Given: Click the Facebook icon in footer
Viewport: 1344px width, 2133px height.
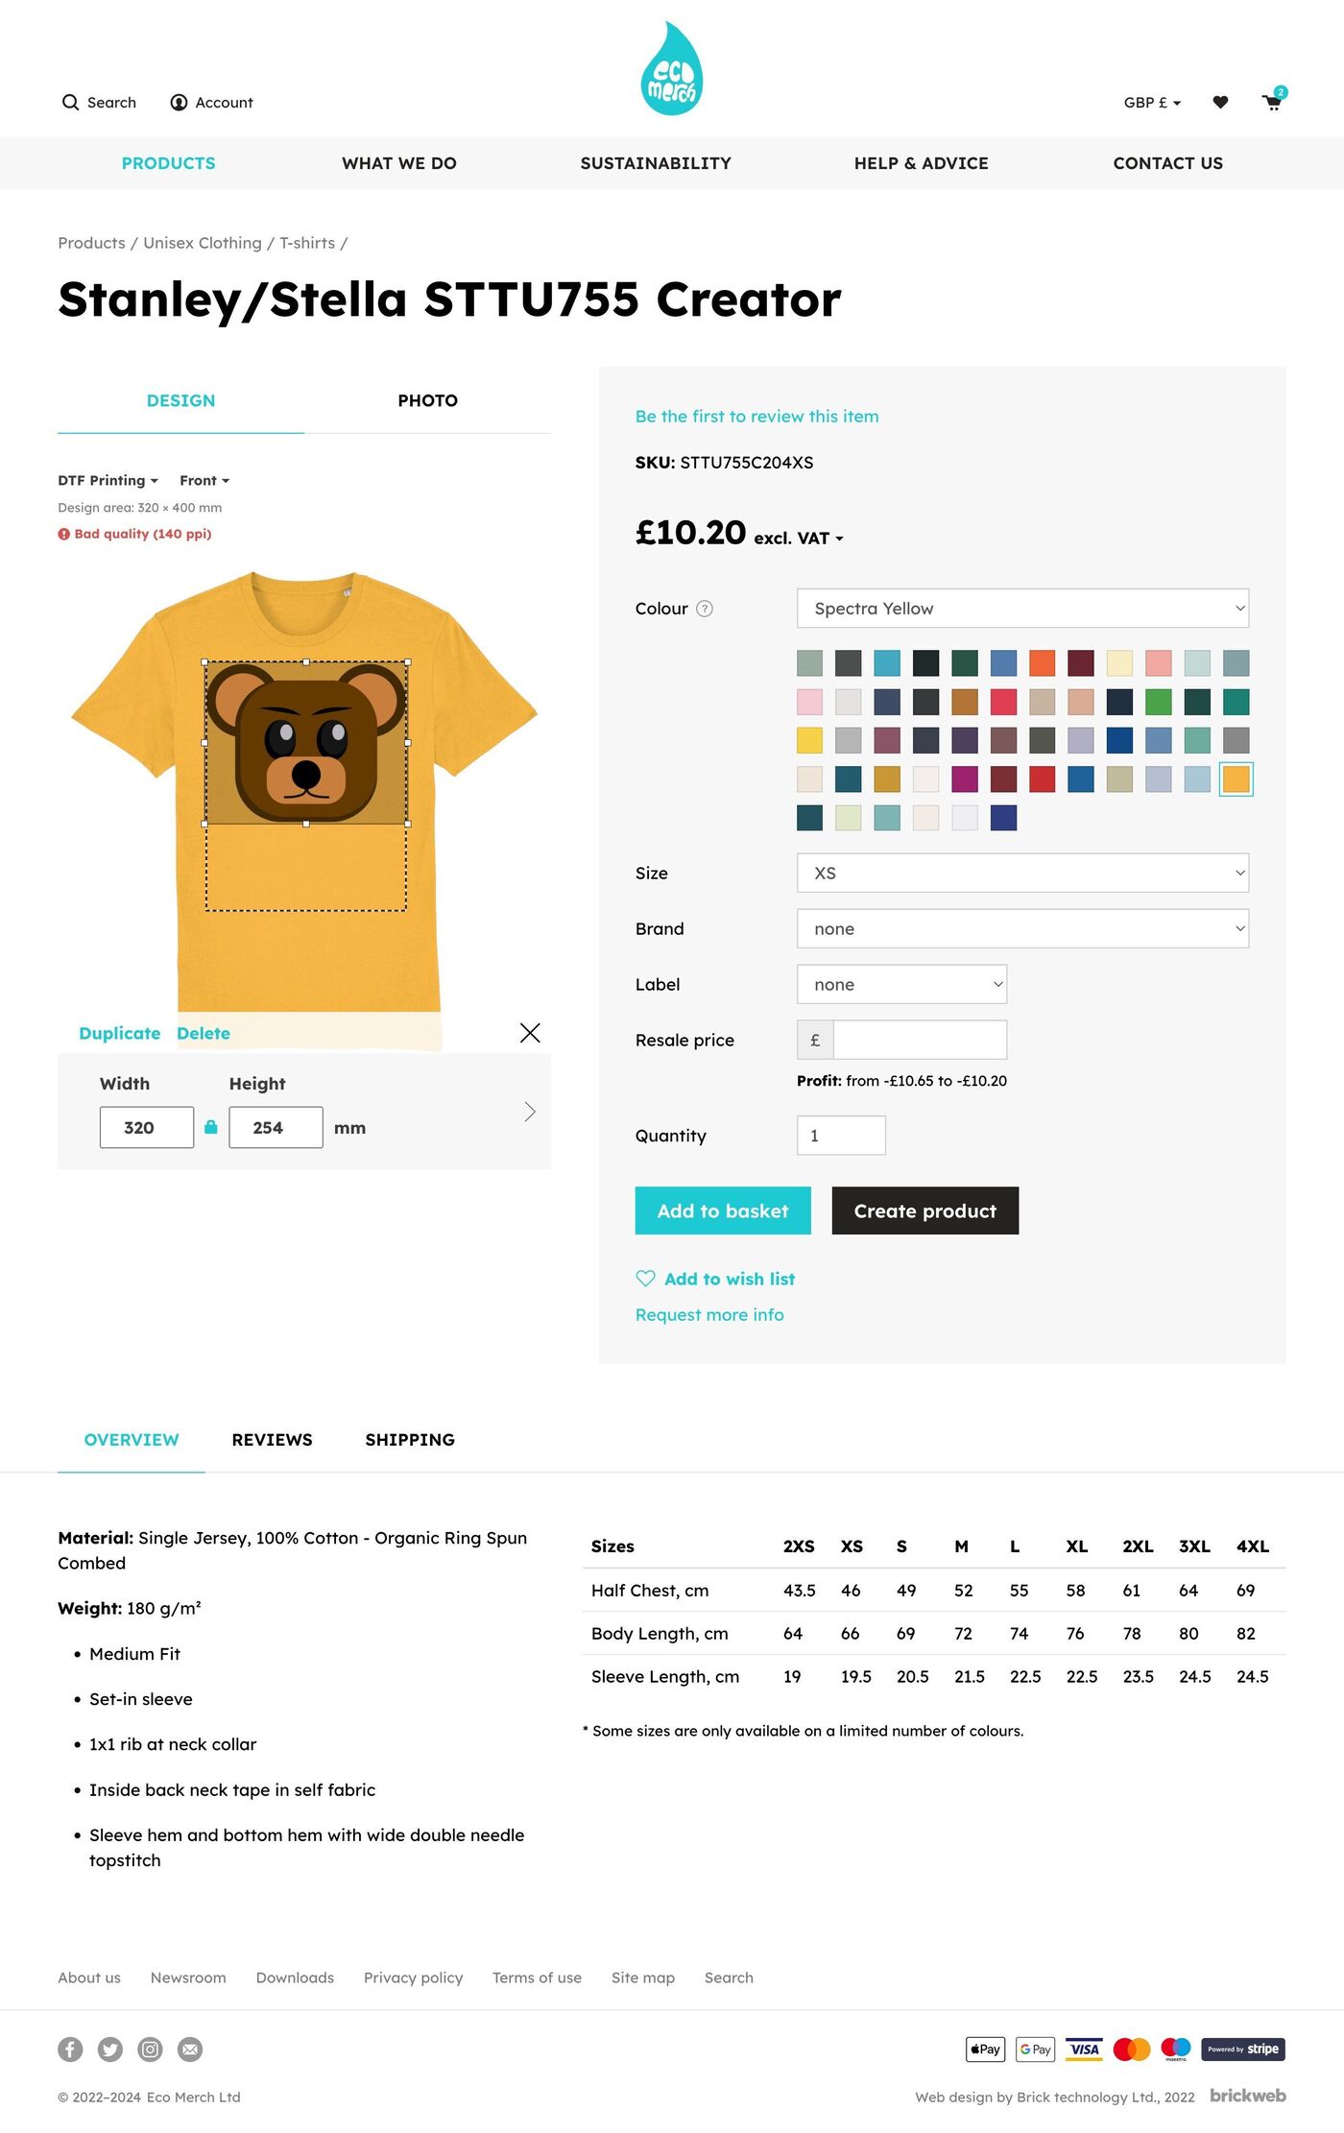Looking at the screenshot, I should (70, 2049).
